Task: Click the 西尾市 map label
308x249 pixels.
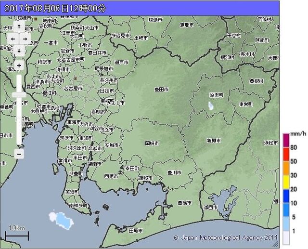Action: click(x=111, y=176)
